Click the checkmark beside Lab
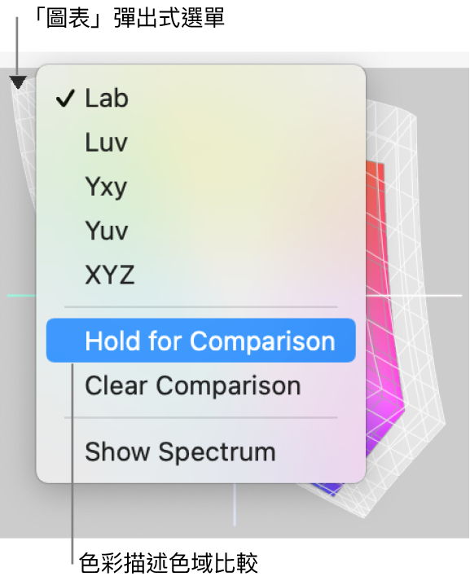 tap(65, 99)
